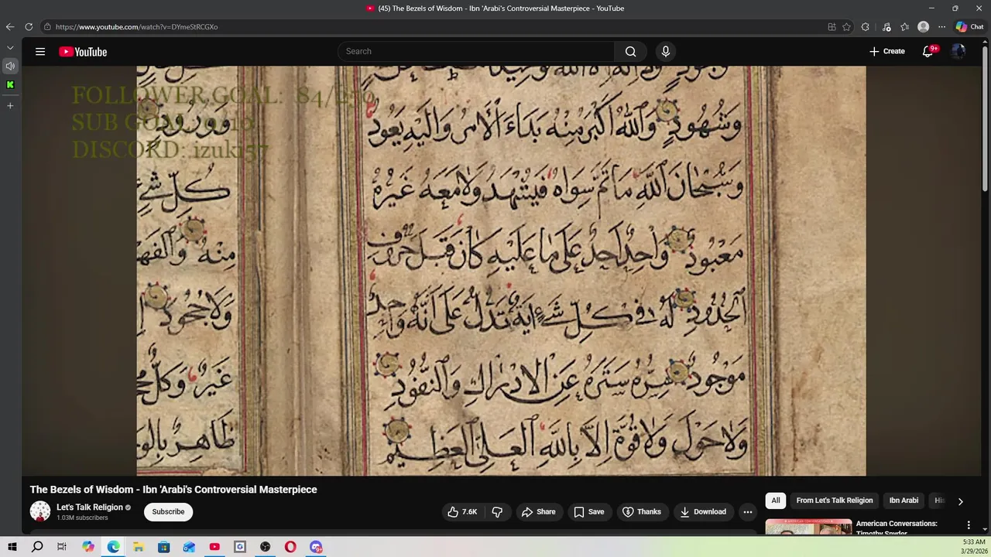Open Edge profile avatar
Image resolution: width=991 pixels, height=557 pixels.
click(x=923, y=27)
